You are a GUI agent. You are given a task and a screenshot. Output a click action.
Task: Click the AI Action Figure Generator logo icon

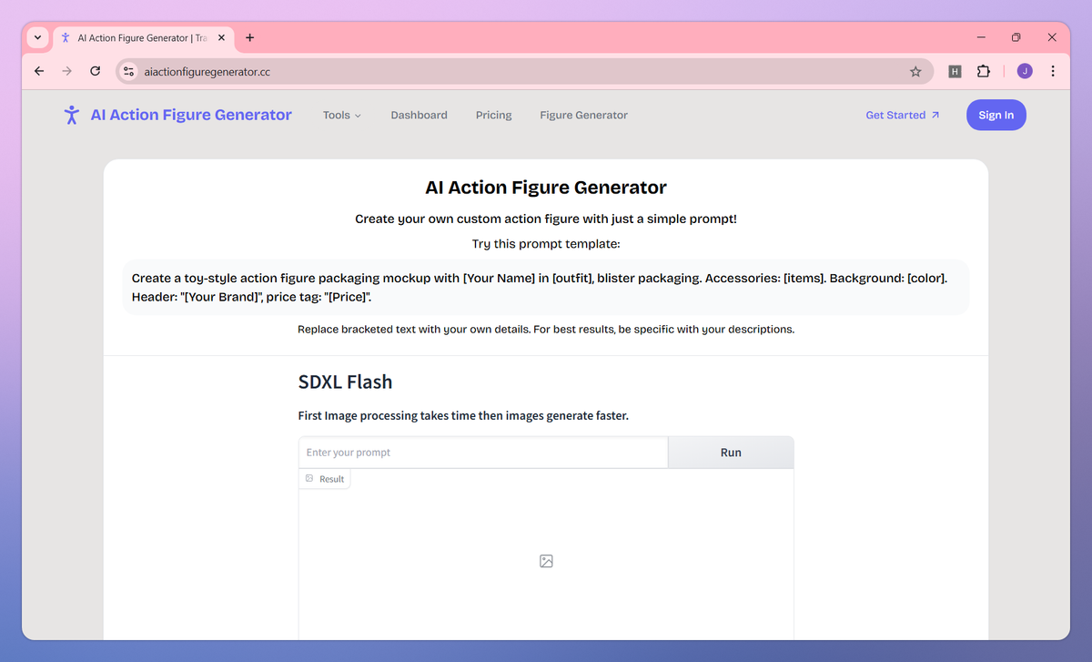tap(72, 115)
